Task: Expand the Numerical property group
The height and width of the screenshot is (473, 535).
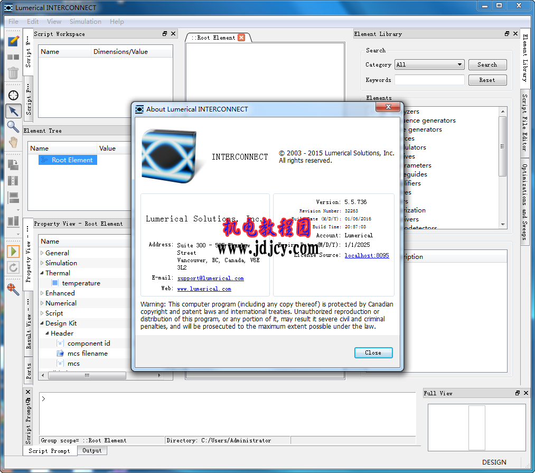Action: click(42, 303)
